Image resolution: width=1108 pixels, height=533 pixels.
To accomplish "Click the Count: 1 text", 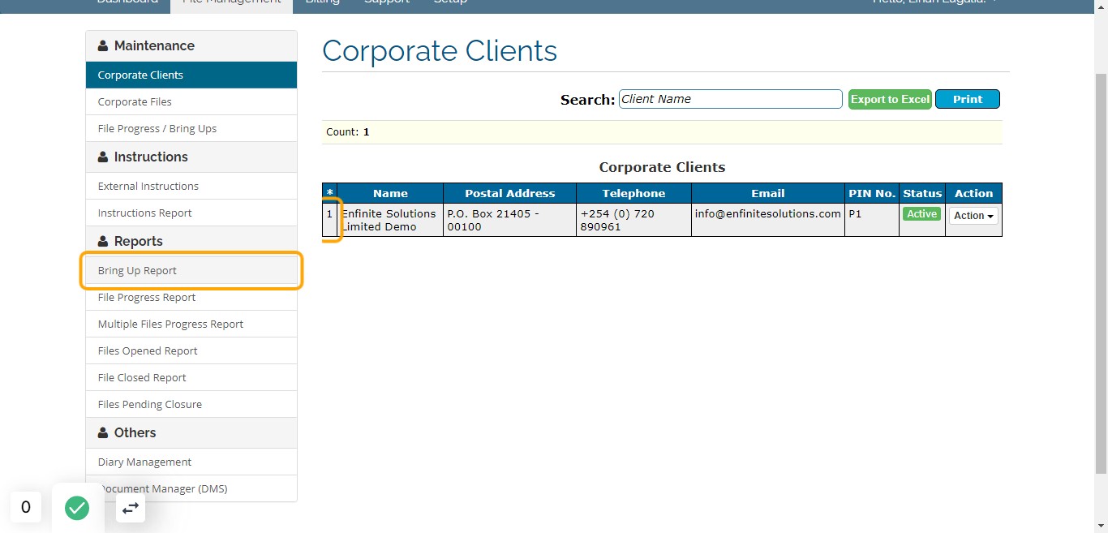I will [x=348, y=131].
